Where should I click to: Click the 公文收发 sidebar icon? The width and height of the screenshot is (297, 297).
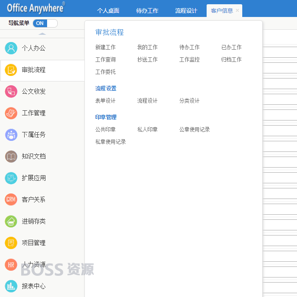click(x=11, y=92)
